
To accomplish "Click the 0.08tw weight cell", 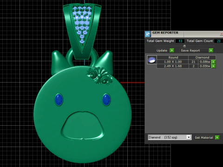I will 205,62.
